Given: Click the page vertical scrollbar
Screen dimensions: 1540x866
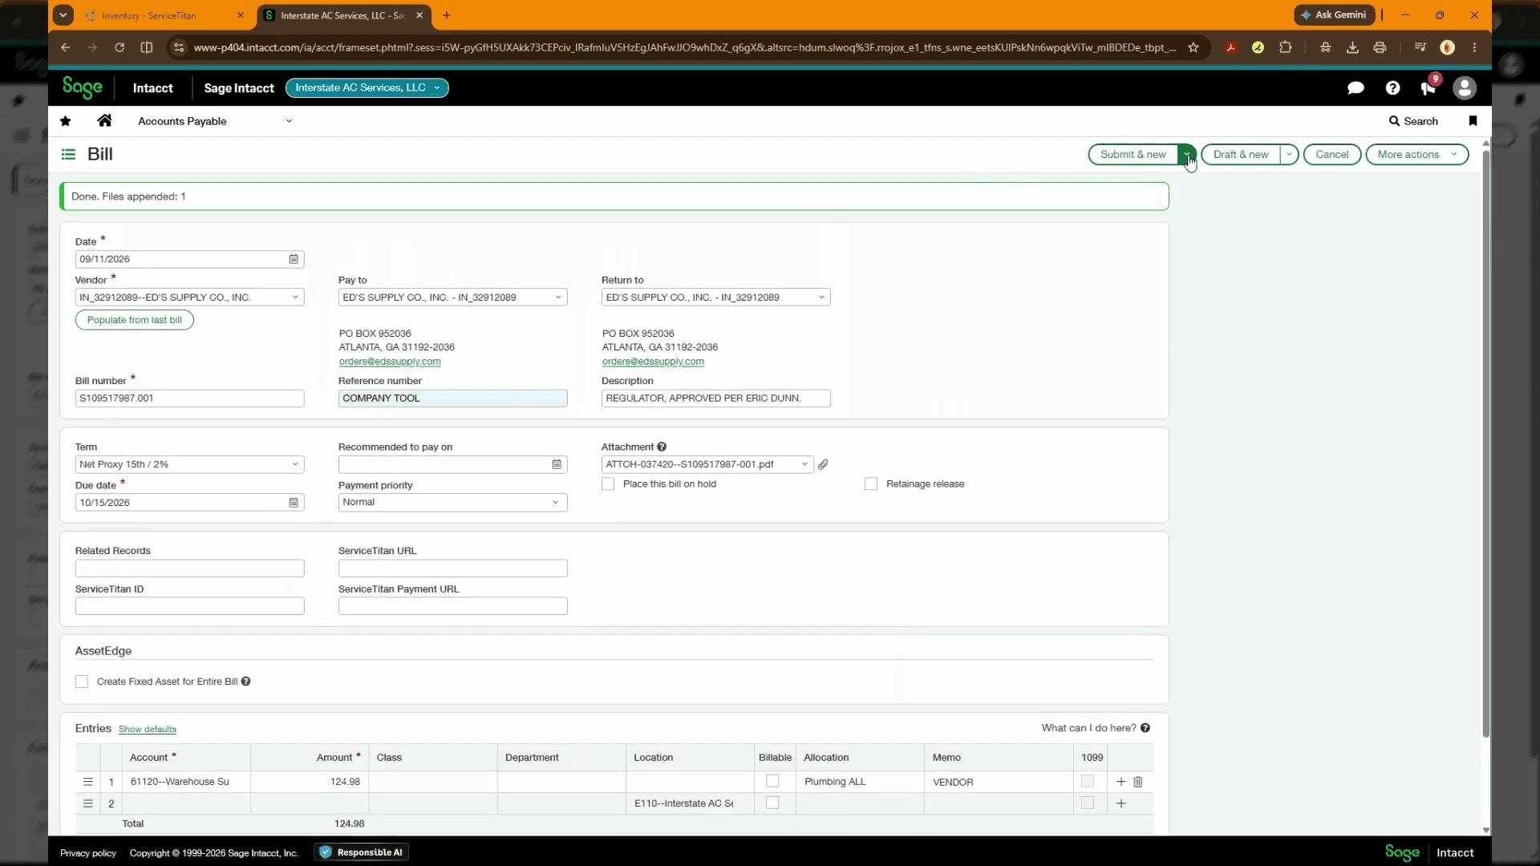Looking at the screenshot, I should [1485, 443].
